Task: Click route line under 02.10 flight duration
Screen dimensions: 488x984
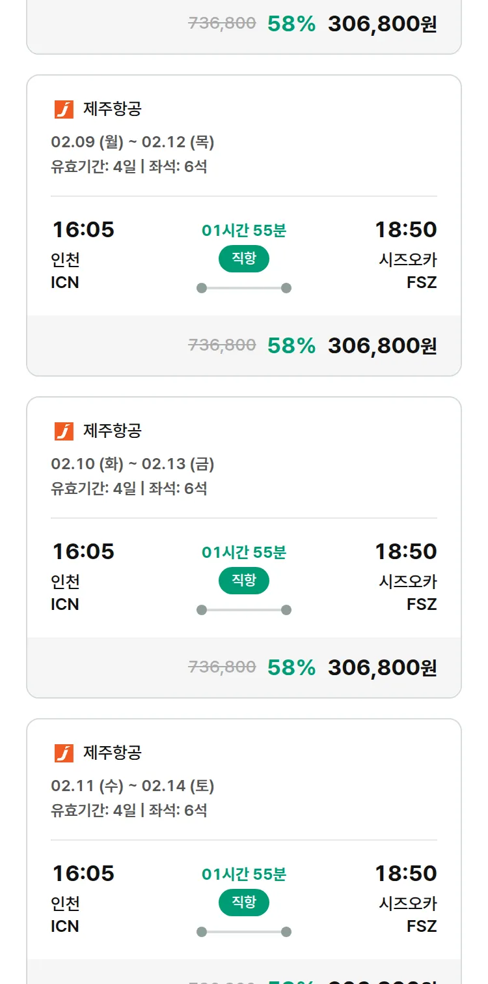Action: point(244,610)
